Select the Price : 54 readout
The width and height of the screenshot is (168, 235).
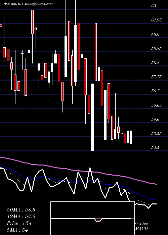pyautogui.click(x=19, y=223)
